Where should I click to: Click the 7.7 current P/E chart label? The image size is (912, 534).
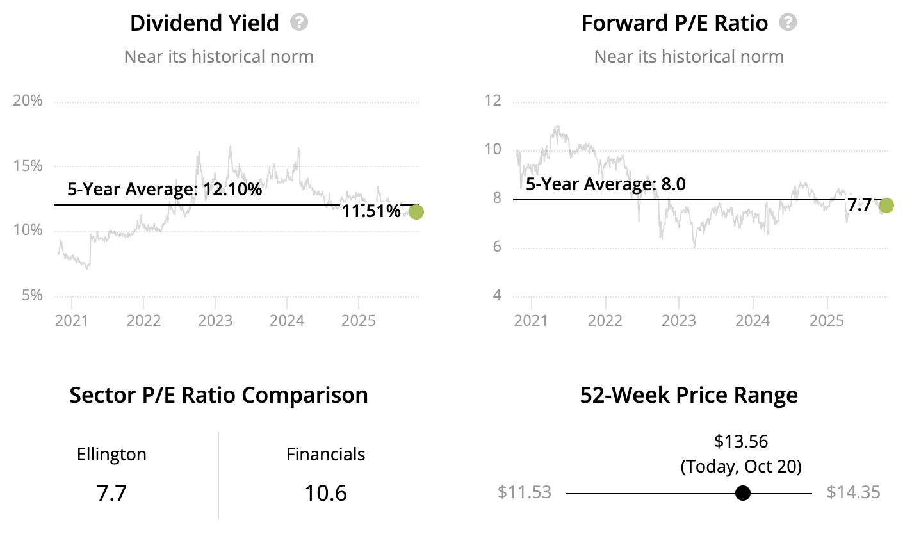(x=859, y=206)
